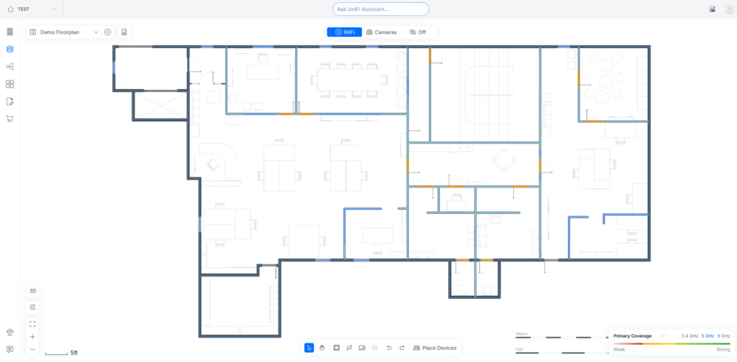This screenshot has width=737, height=362.
Task: Open the rack/building icon in the left sidebar
Action: (x=10, y=32)
